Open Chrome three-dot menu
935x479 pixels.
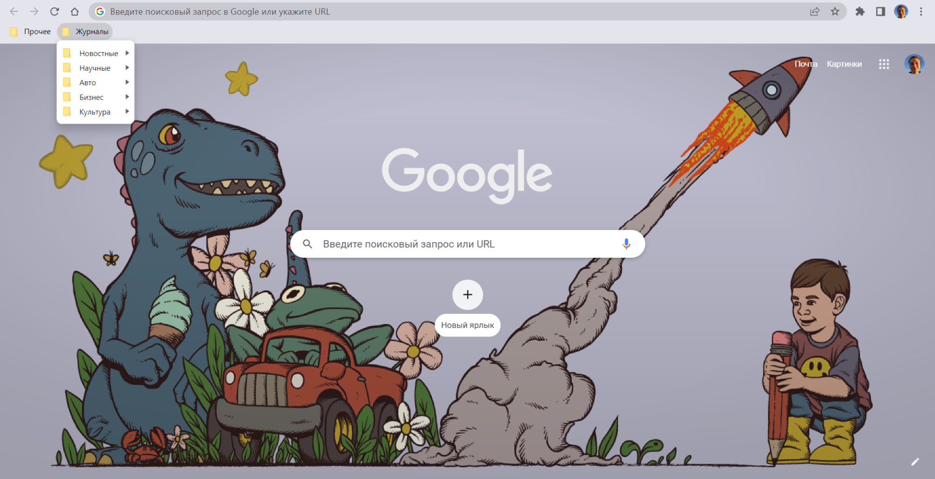pos(921,12)
